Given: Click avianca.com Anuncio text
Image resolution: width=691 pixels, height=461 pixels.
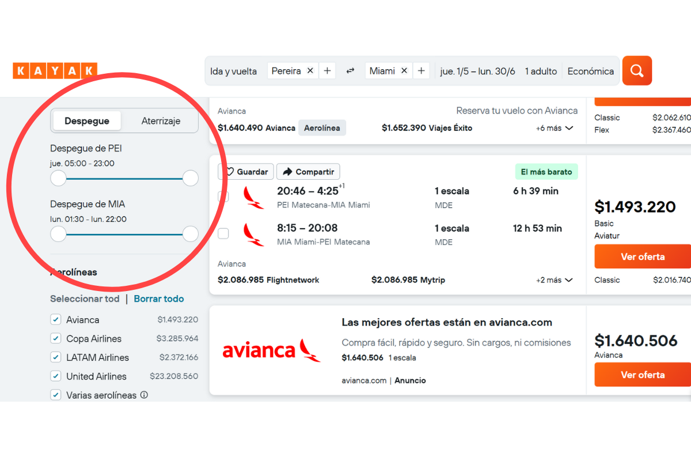Looking at the screenshot, I should (x=384, y=380).
